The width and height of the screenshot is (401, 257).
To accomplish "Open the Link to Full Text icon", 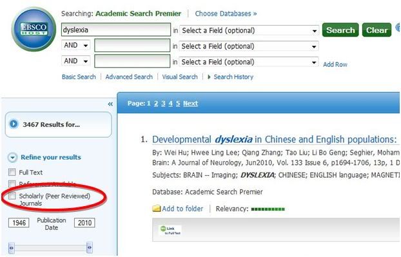I will 171,230.
